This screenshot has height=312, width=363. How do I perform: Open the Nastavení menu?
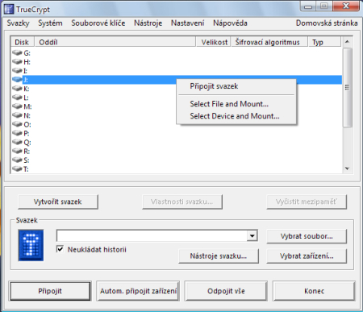click(x=187, y=23)
